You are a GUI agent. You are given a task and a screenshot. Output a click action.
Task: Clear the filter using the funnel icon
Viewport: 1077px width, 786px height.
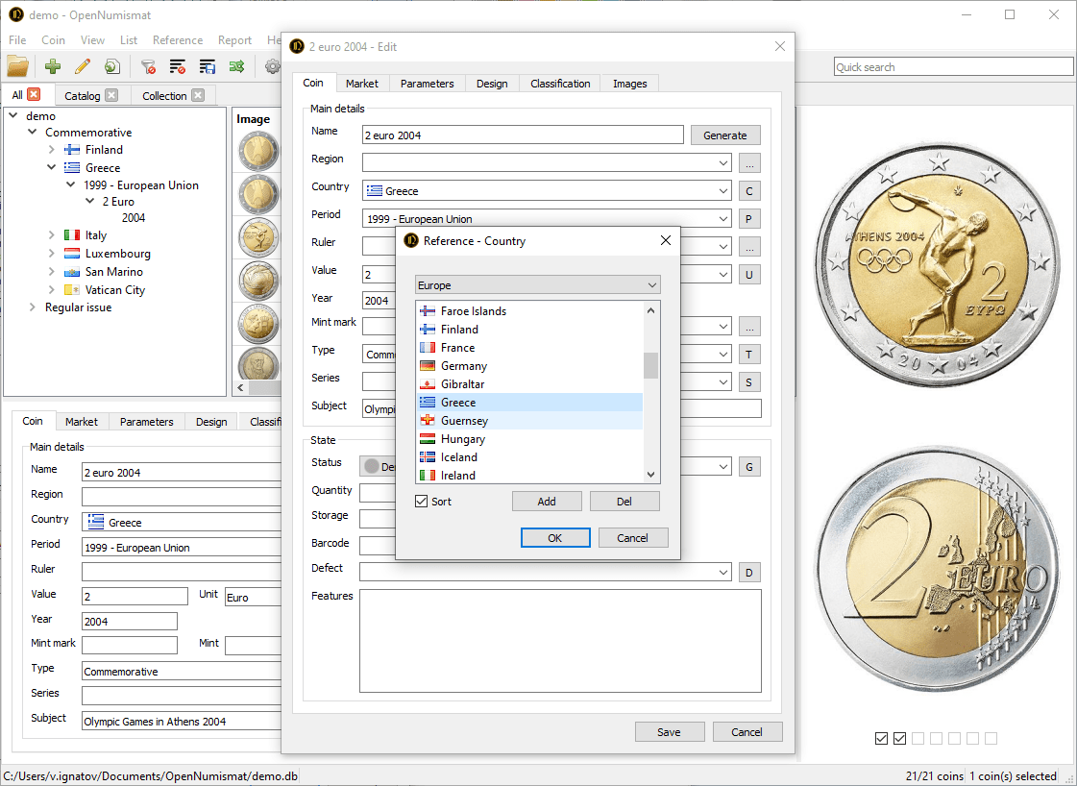point(146,66)
